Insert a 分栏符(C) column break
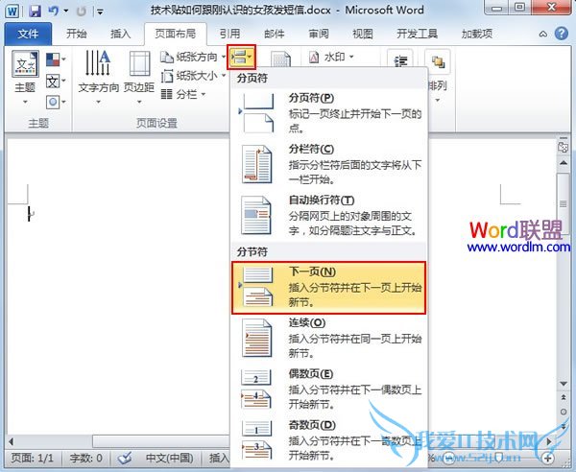Screen dimensions: 576x472 (328, 164)
